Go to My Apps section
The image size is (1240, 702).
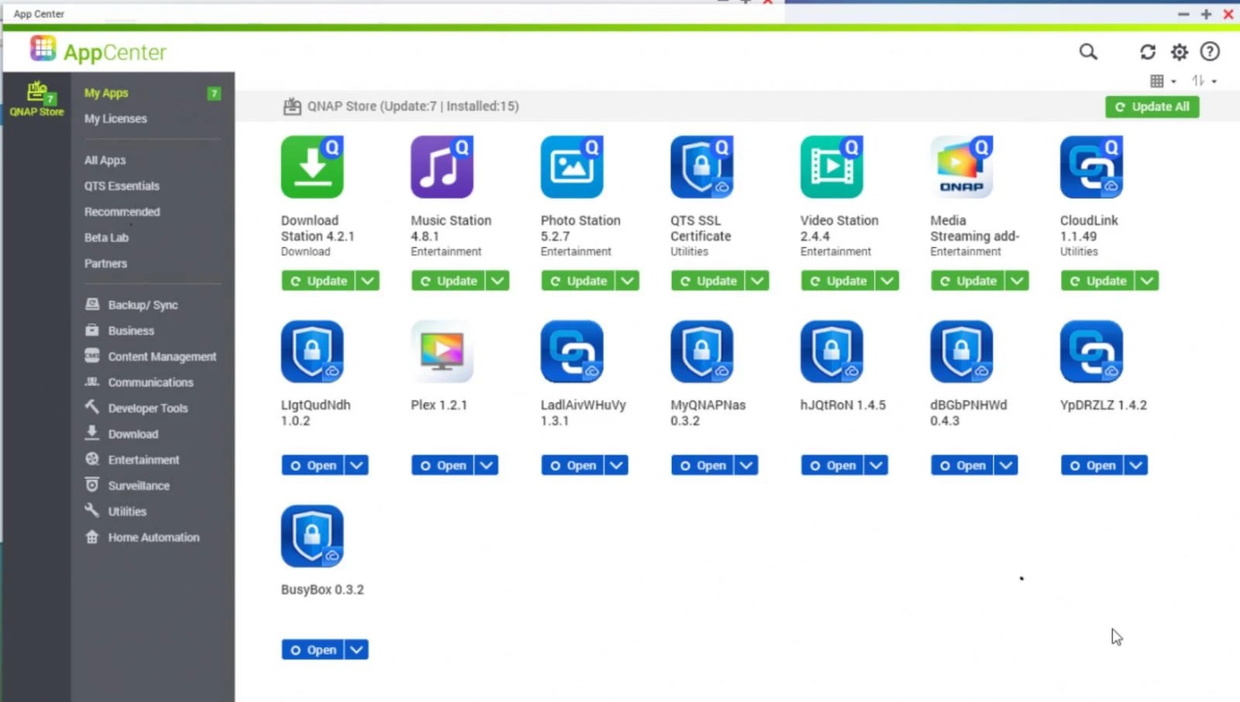click(x=106, y=93)
